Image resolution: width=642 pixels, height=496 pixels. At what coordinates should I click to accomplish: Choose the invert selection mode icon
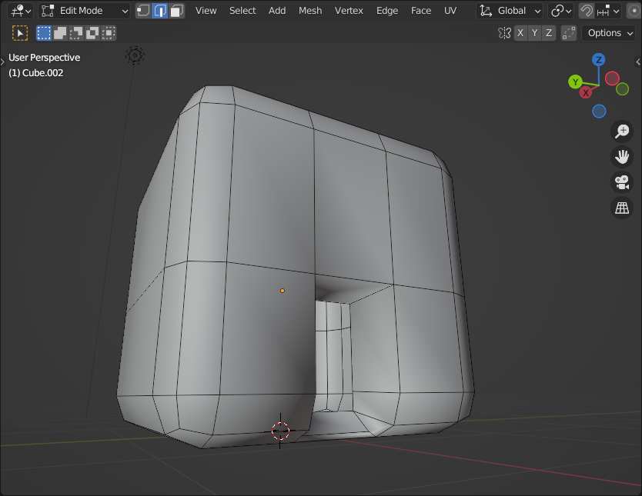click(92, 33)
